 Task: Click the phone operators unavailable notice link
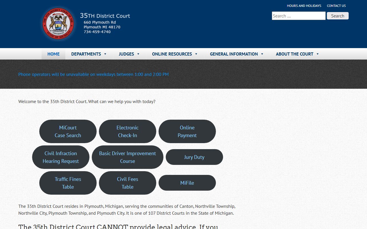[x=93, y=74]
